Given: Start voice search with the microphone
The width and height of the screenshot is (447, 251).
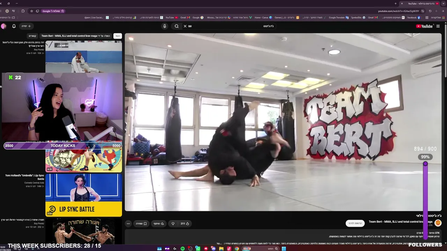Looking at the screenshot, I should 164,26.
